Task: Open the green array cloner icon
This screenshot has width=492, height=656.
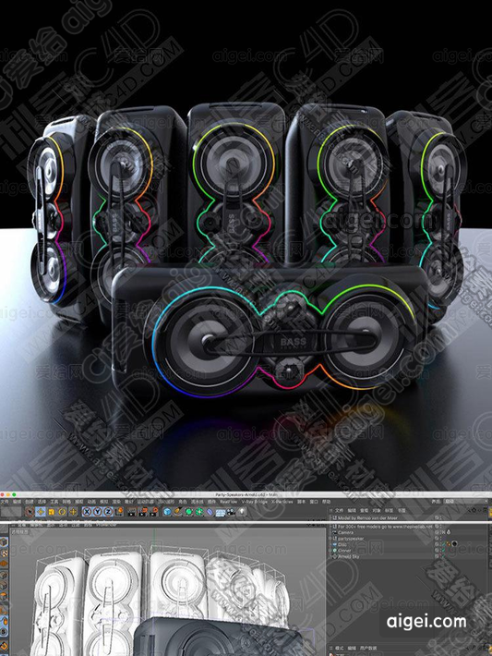Action: 199,512
